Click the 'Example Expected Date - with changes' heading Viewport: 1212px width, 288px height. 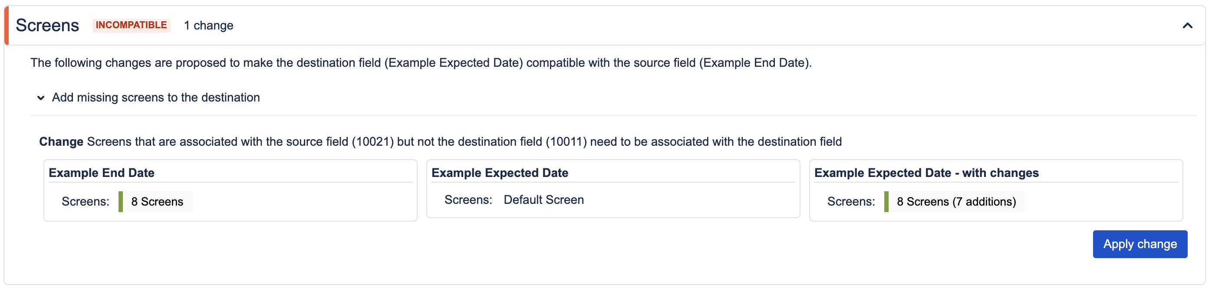[926, 173]
